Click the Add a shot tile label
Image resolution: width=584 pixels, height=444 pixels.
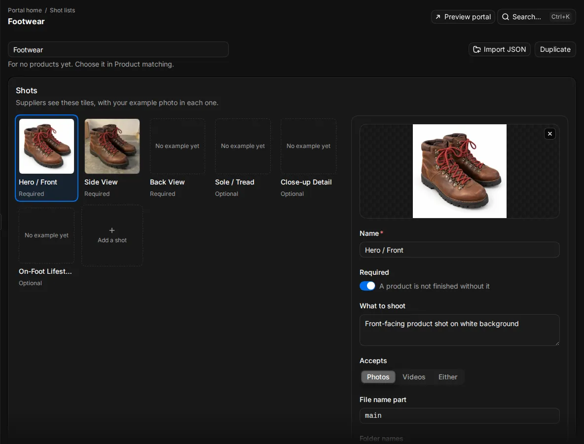point(112,240)
